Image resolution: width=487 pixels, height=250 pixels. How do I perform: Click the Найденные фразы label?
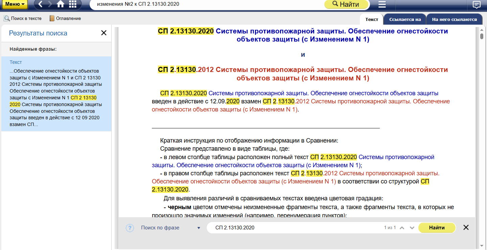click(x=33, y=49)
